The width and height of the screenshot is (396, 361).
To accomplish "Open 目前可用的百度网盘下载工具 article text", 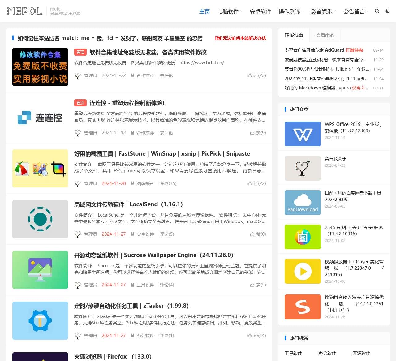I will point(354,196).
